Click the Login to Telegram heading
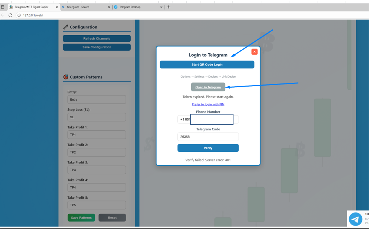Screen dimensions: 369x229 (208, 55)
